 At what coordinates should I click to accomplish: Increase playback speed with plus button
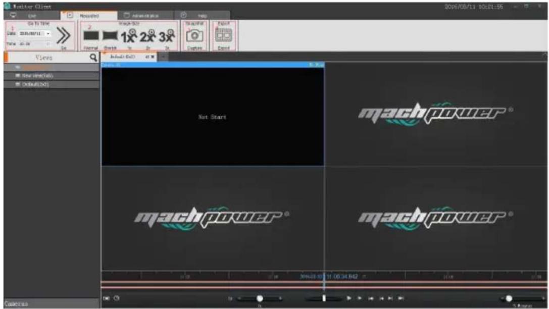[x=280, y=298]
